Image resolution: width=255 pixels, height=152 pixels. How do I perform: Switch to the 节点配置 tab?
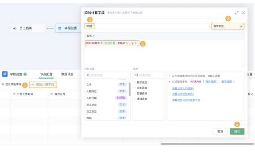pos(46,74)
